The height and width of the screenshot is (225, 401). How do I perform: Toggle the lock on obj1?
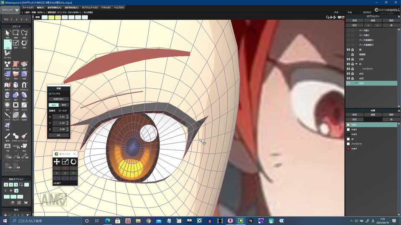pyautogui.click(x=353, y=74)
